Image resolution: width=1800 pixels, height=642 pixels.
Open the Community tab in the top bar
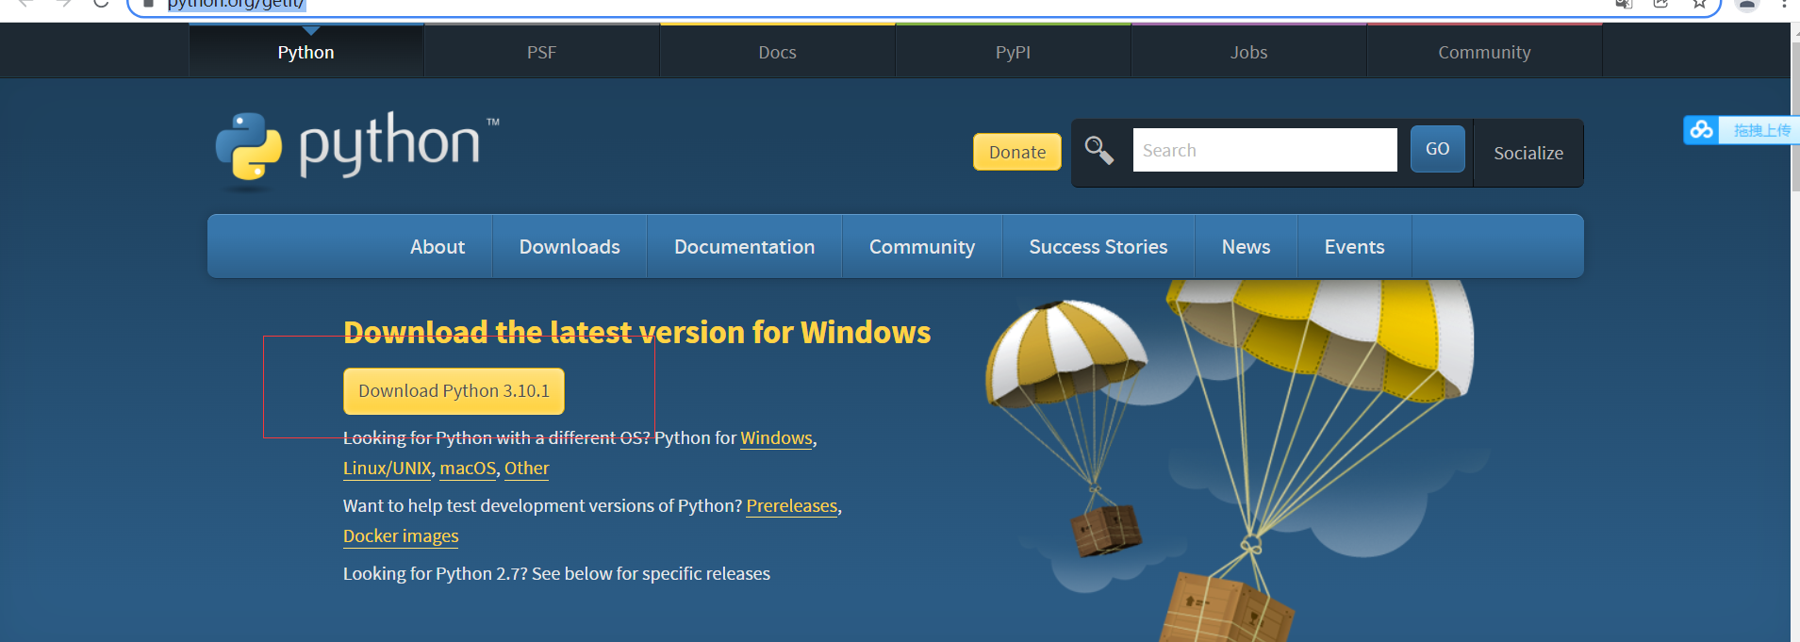coord(1485,52)
